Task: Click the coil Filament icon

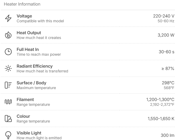Action: pos(9,102)
